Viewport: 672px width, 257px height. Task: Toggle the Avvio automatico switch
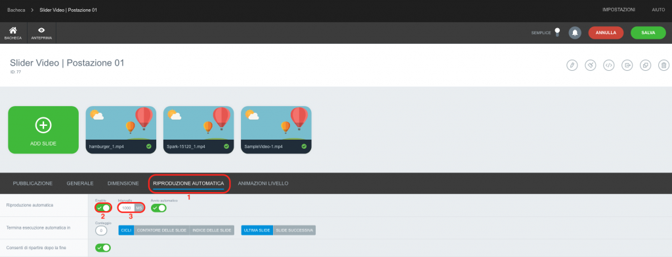pos(159,208)
